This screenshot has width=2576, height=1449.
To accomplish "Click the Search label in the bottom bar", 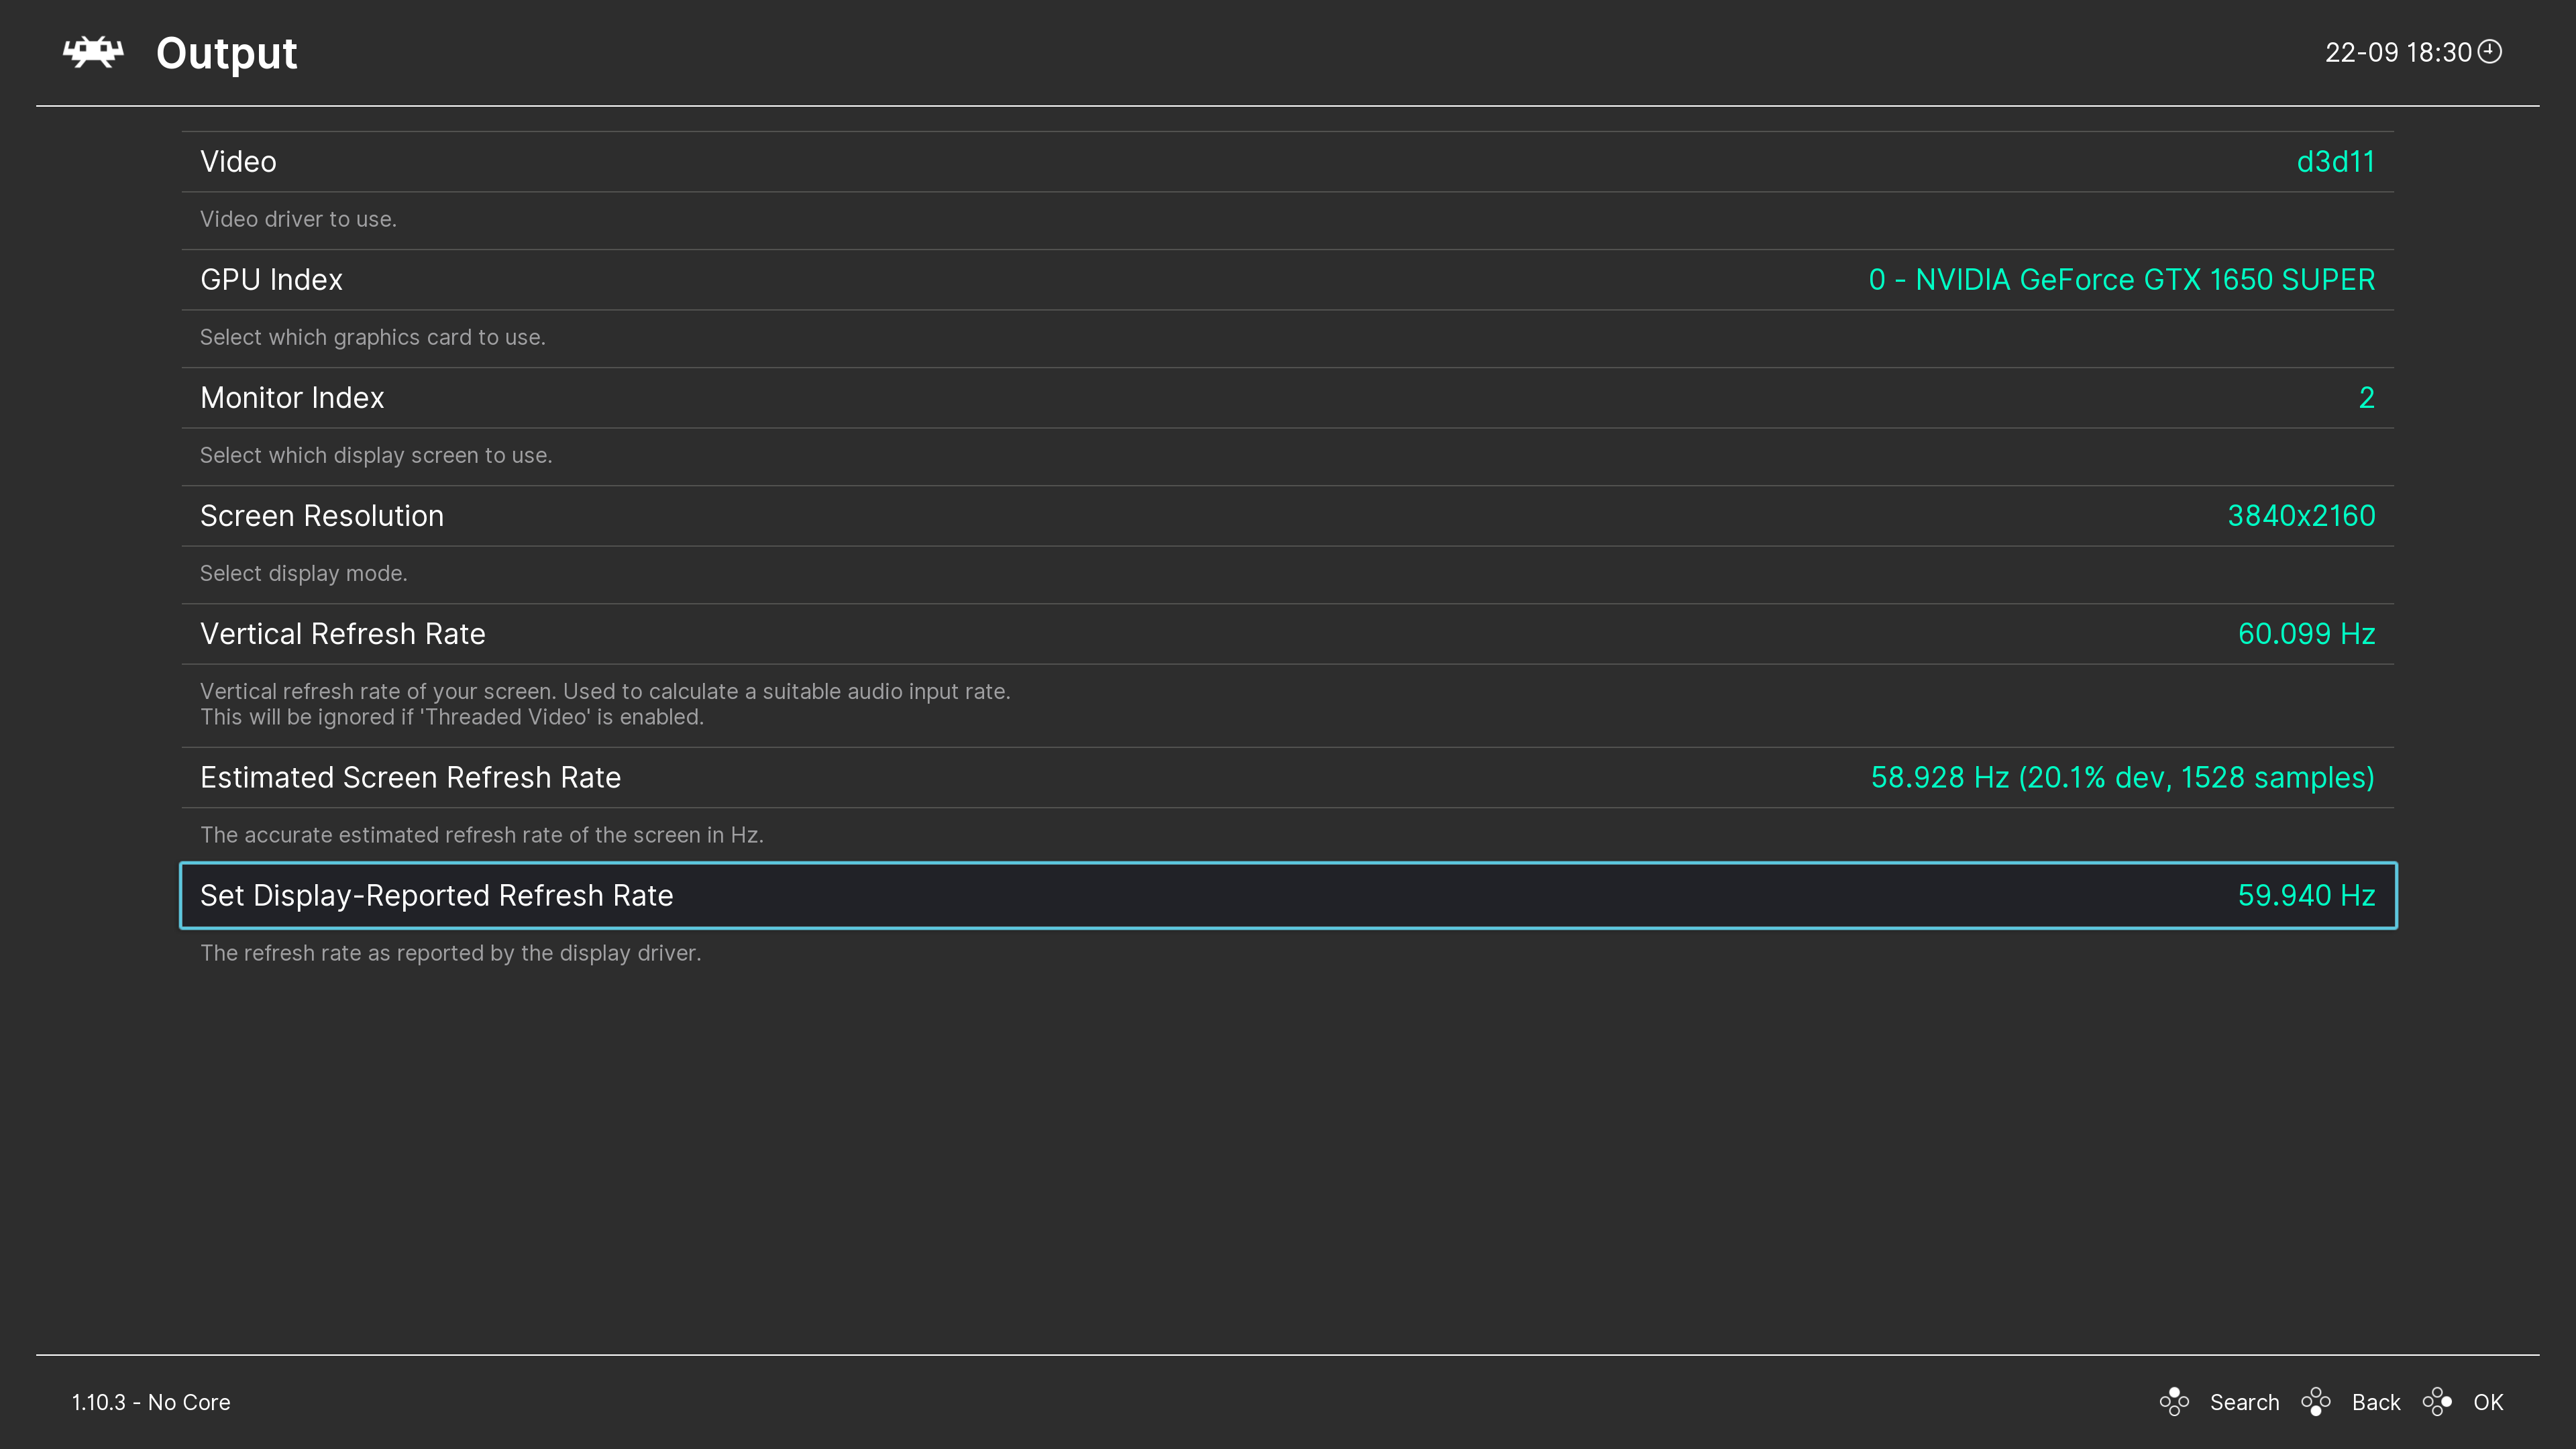I will 2245,1402.
